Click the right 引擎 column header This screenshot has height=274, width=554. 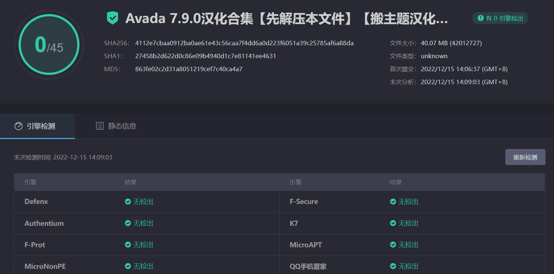[x=296, y=182]
